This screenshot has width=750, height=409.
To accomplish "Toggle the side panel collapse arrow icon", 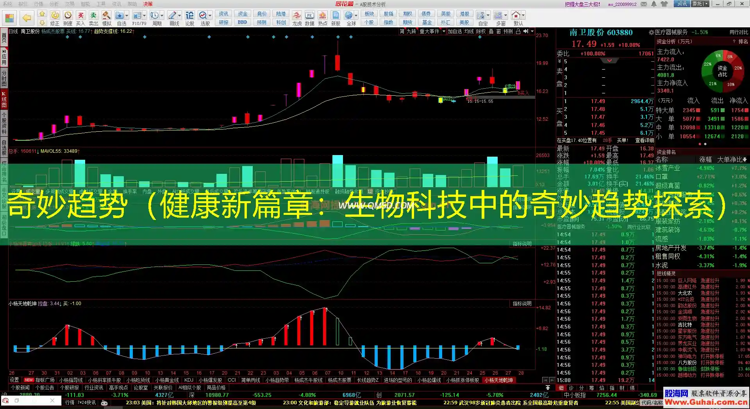I will click(x=526, y=31).
